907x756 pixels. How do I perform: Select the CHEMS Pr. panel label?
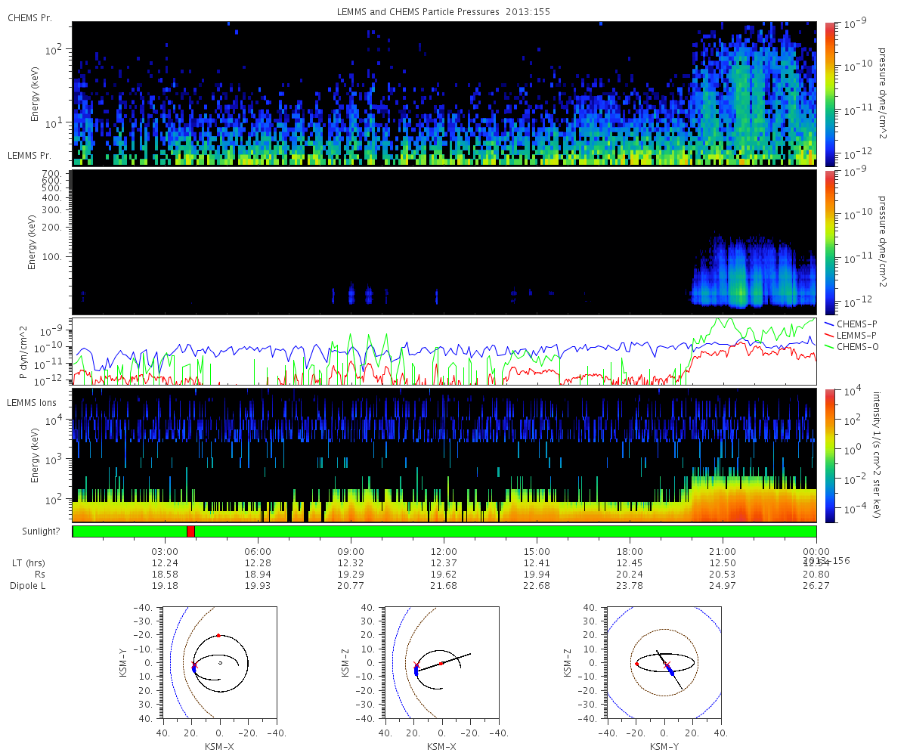[29, 17]
